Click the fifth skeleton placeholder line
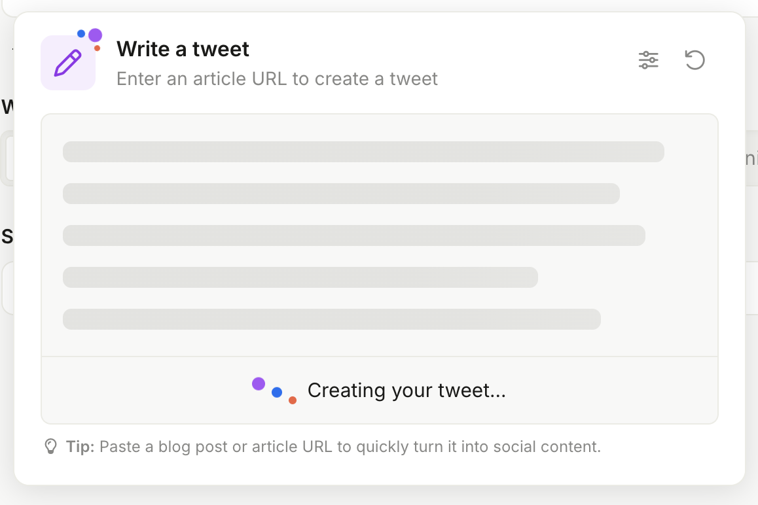This screenshot has height=505, width=758. [331, 319]
